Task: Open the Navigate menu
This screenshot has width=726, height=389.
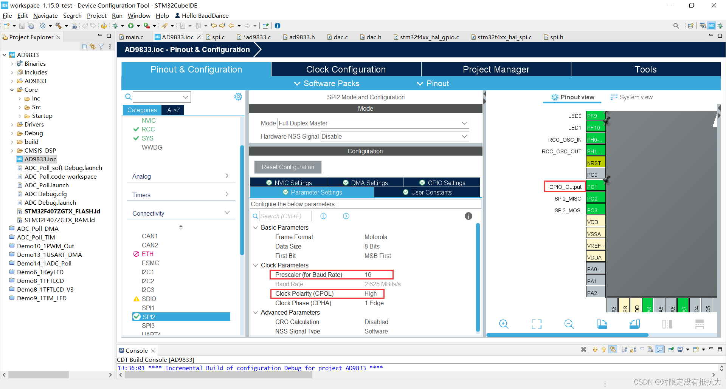Action: tap(45, 15)
